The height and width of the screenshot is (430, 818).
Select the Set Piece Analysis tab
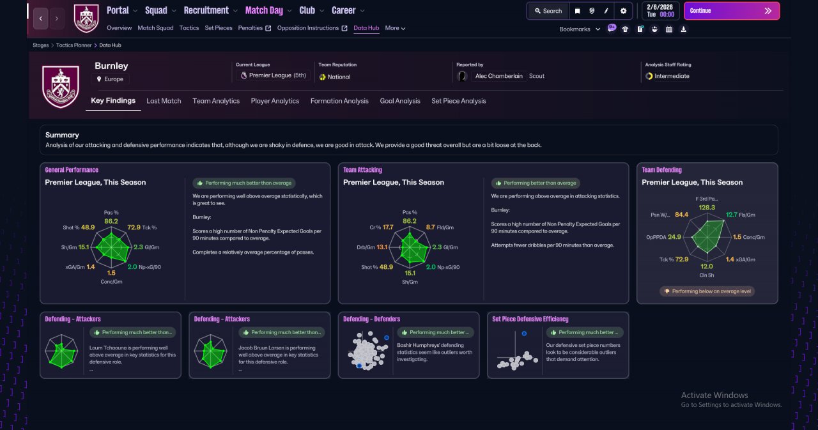(x=458, y=101)
